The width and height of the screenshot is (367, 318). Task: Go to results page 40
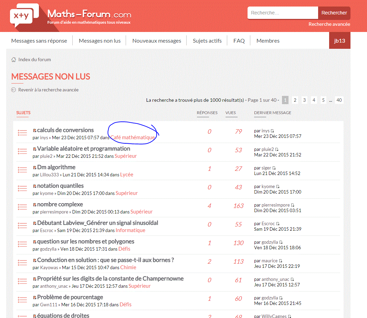(339, 100)
